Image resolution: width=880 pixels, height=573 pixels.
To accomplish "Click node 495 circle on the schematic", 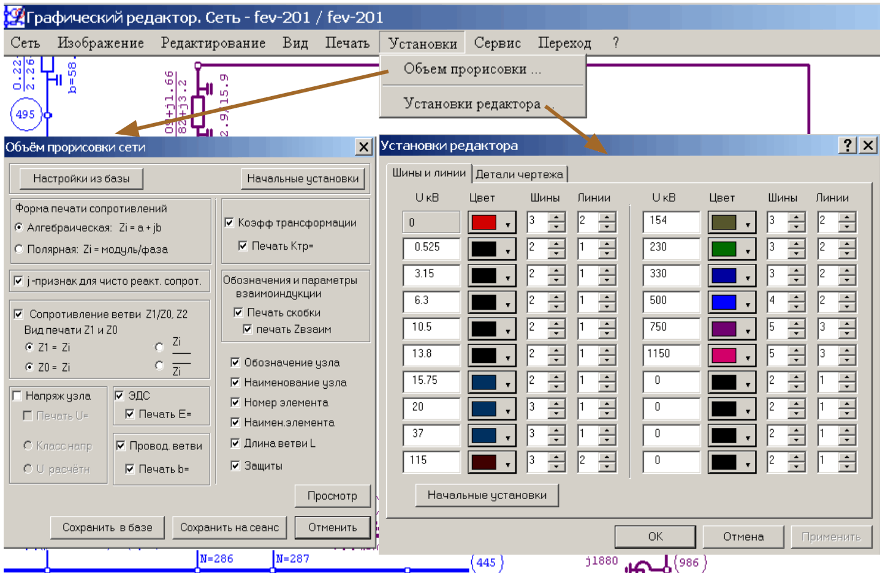I will (x=25, y=114).
